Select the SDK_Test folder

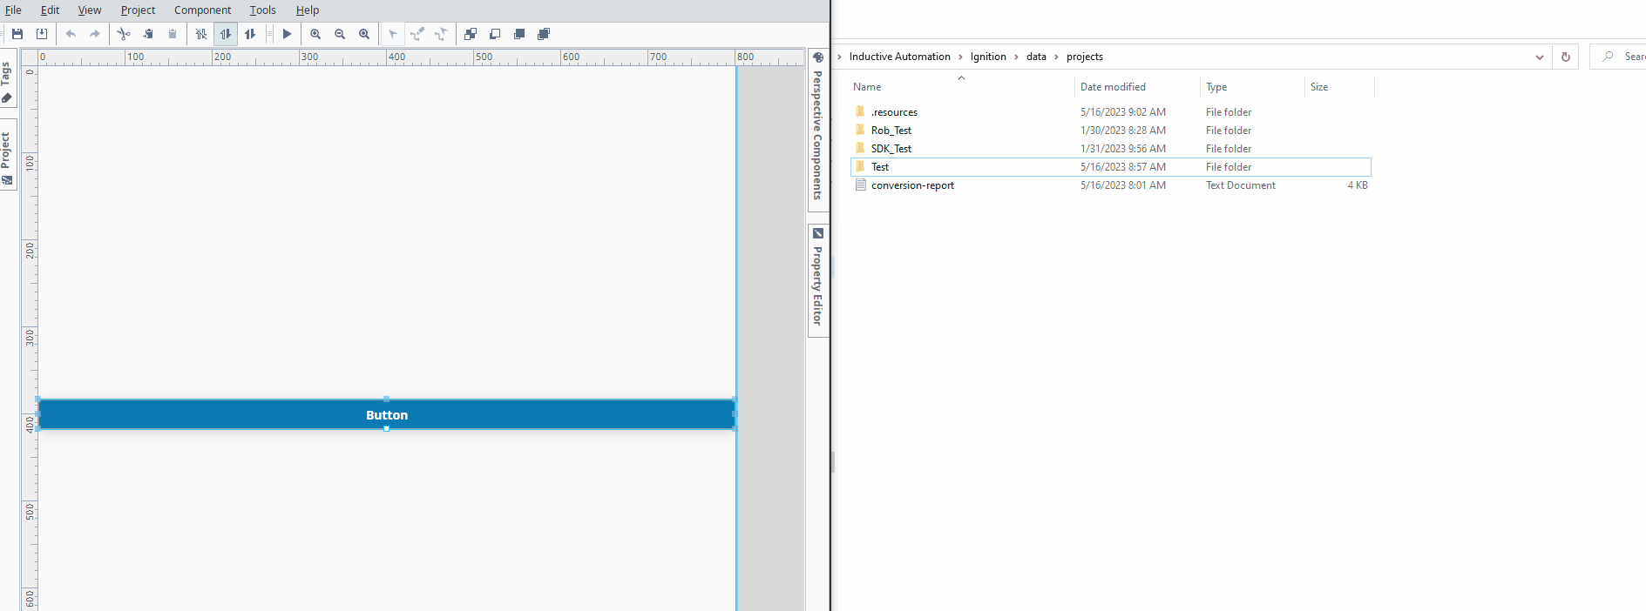click(891, 149)
